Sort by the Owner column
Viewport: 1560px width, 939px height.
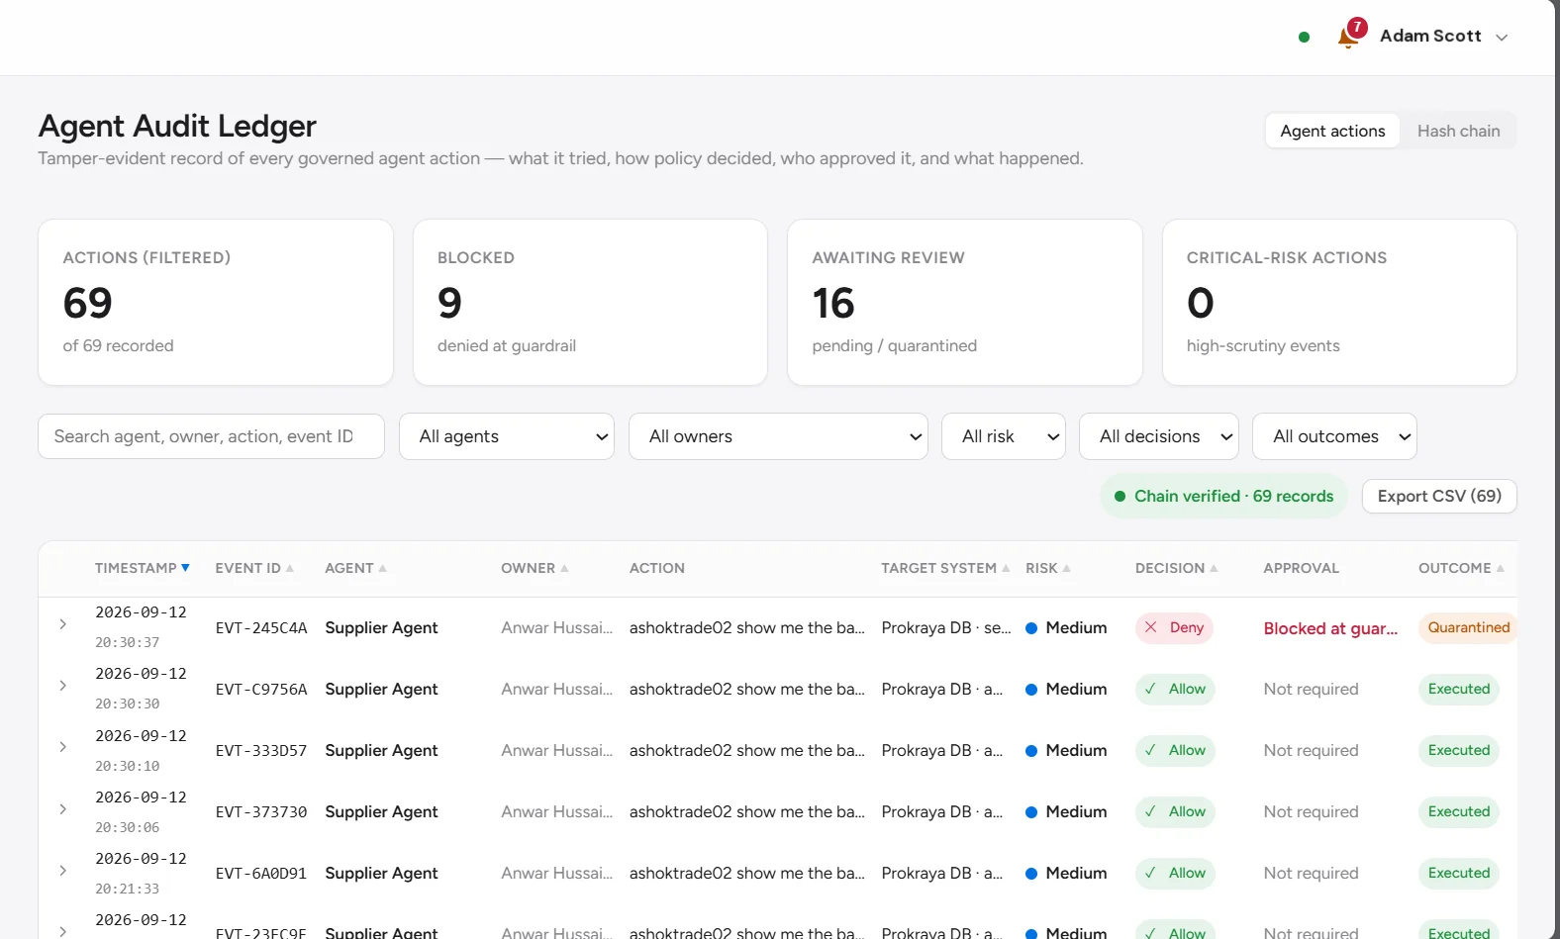click(535, 568)
